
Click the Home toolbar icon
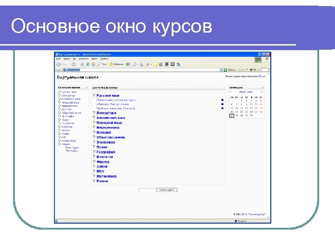[x=93, y=64]
